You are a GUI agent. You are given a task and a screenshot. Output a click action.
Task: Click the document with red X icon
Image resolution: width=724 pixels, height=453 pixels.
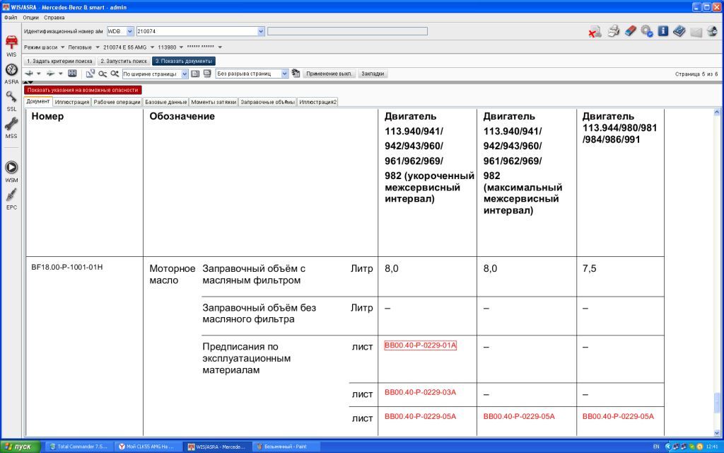click(x=595, y=31)
